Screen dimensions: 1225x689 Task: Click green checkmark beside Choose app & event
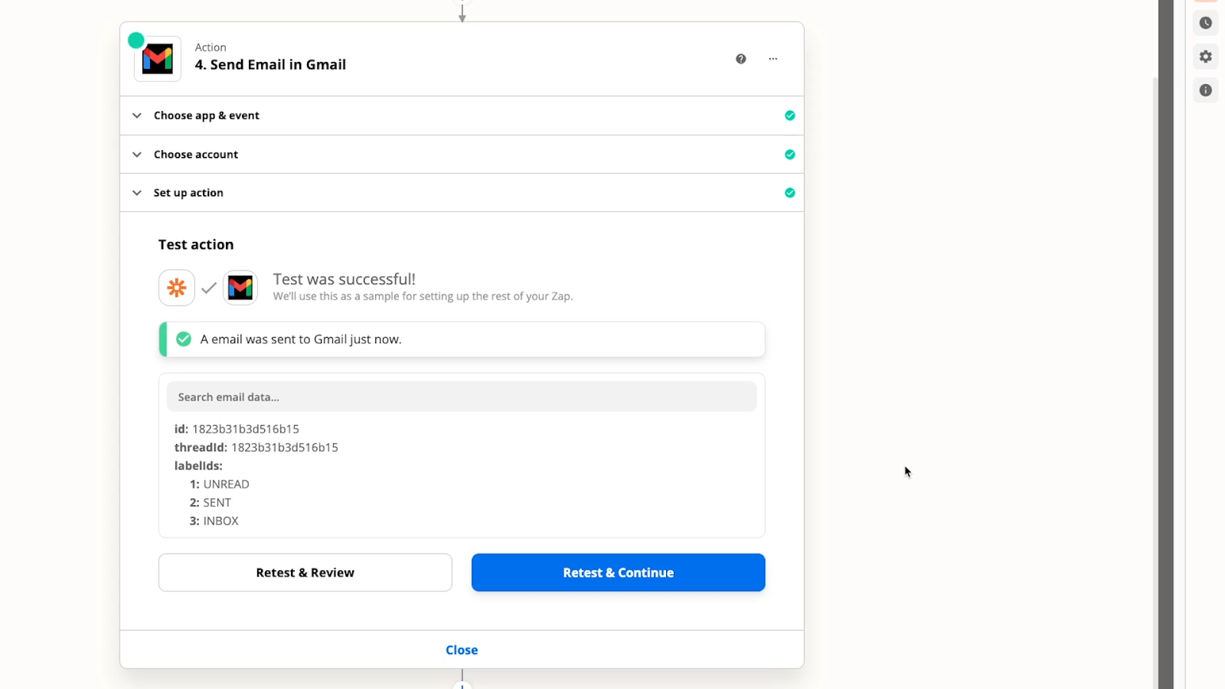pos(790,116)
